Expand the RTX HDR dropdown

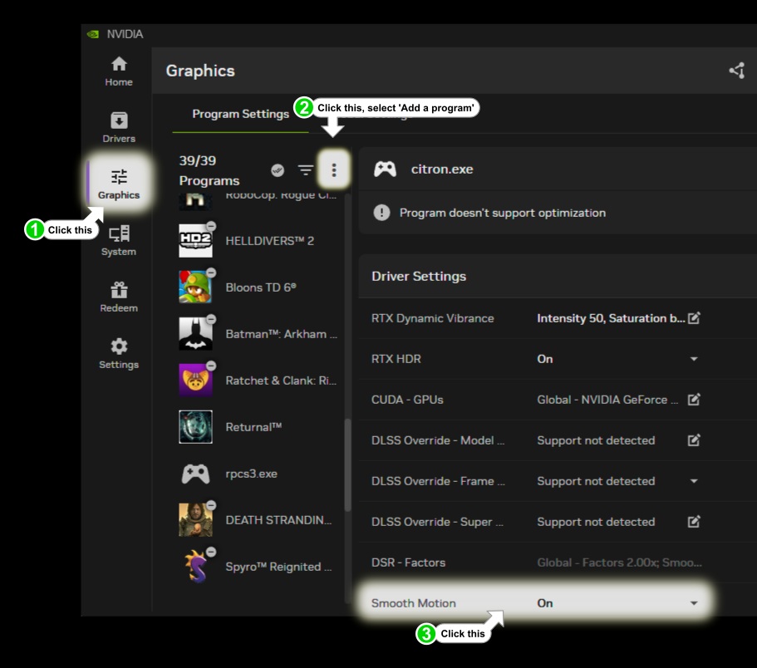(x=694, y=359)
